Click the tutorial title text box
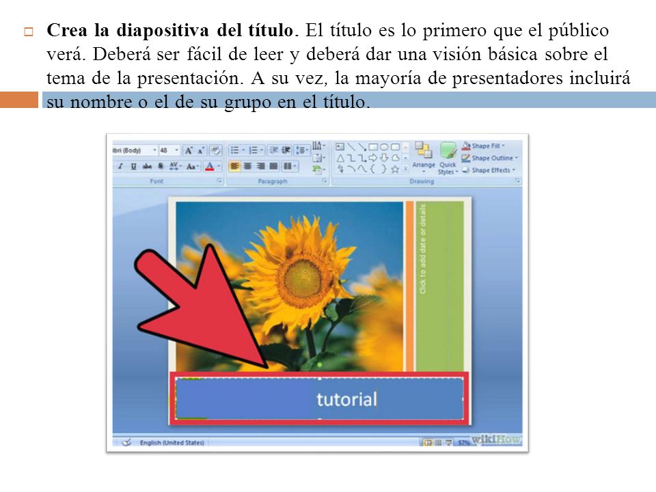 [x=320, y=398]
